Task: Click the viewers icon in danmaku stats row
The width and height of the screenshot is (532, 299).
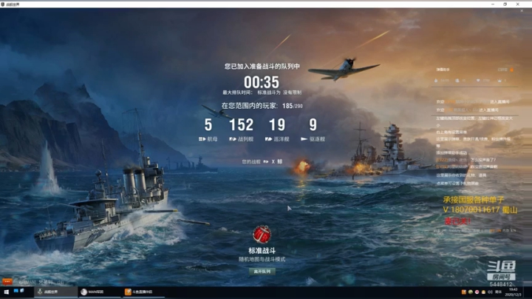Action: click(457, 81)
